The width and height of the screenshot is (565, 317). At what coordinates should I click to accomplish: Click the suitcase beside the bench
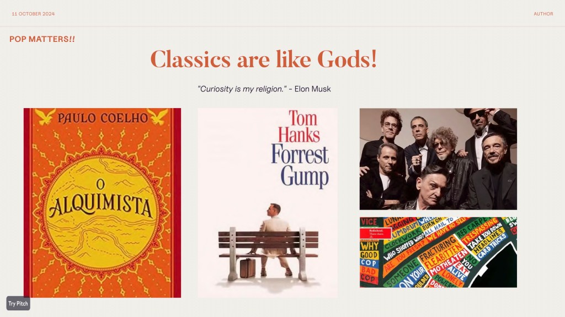pos(248,268)
